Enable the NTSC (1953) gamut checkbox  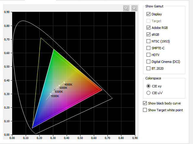pyautogui.click(x=148, y=41)
